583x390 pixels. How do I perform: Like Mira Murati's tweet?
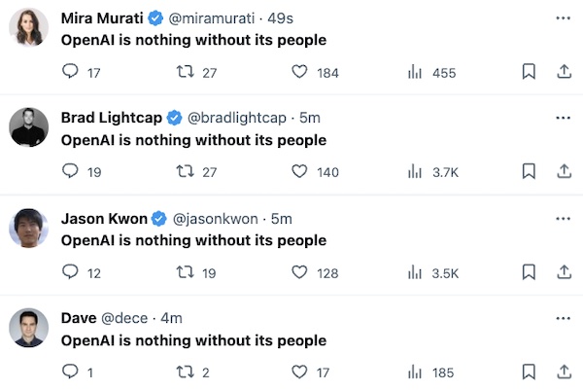click(x=299, y=71)
